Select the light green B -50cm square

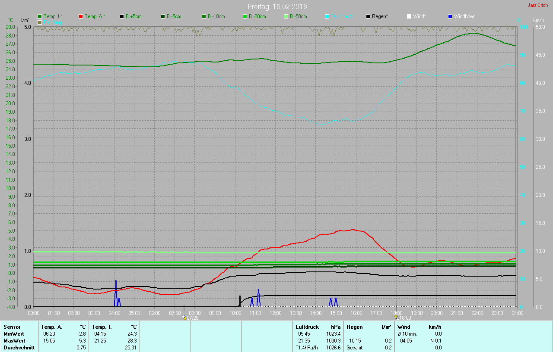tap(286, 16)
